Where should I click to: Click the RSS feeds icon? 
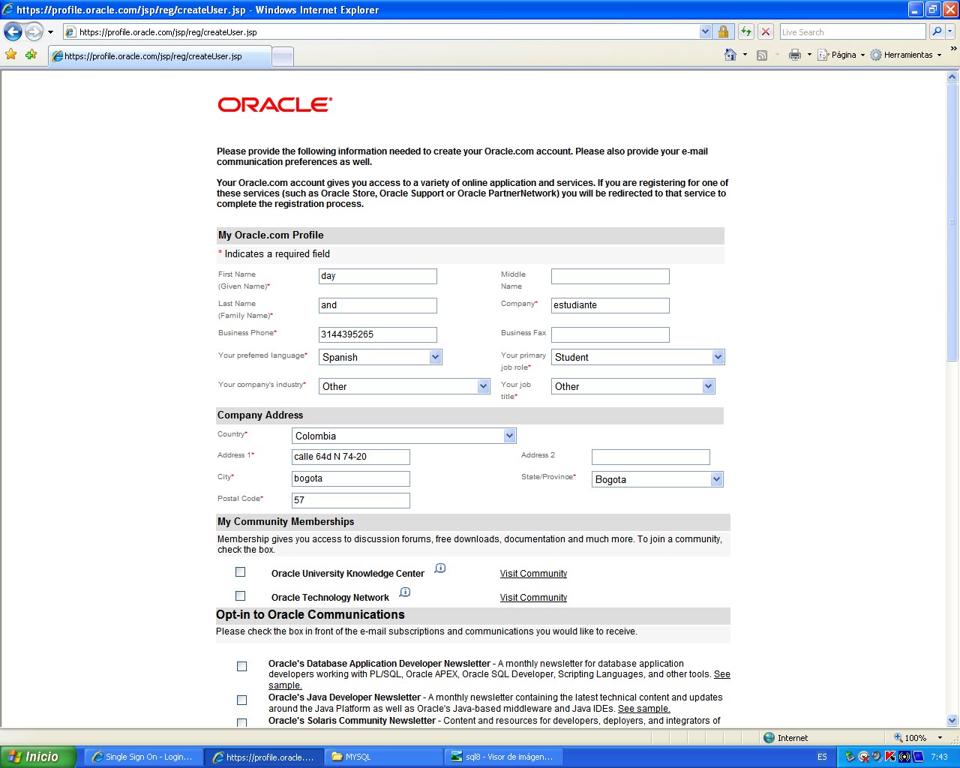pos(762,55)
